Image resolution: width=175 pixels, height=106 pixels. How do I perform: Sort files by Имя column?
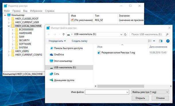click(x=100, y=47)
